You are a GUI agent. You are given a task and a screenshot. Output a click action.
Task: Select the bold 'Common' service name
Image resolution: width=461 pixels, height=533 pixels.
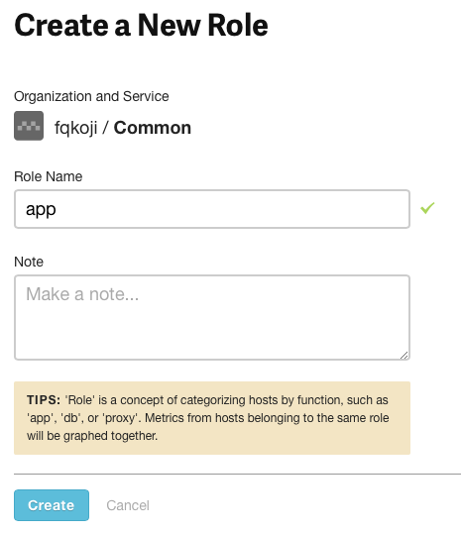point(153,128)
